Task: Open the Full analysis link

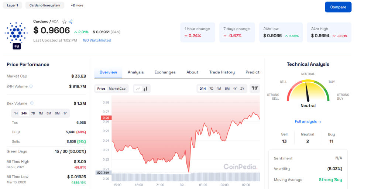Action: coord(308,121)
